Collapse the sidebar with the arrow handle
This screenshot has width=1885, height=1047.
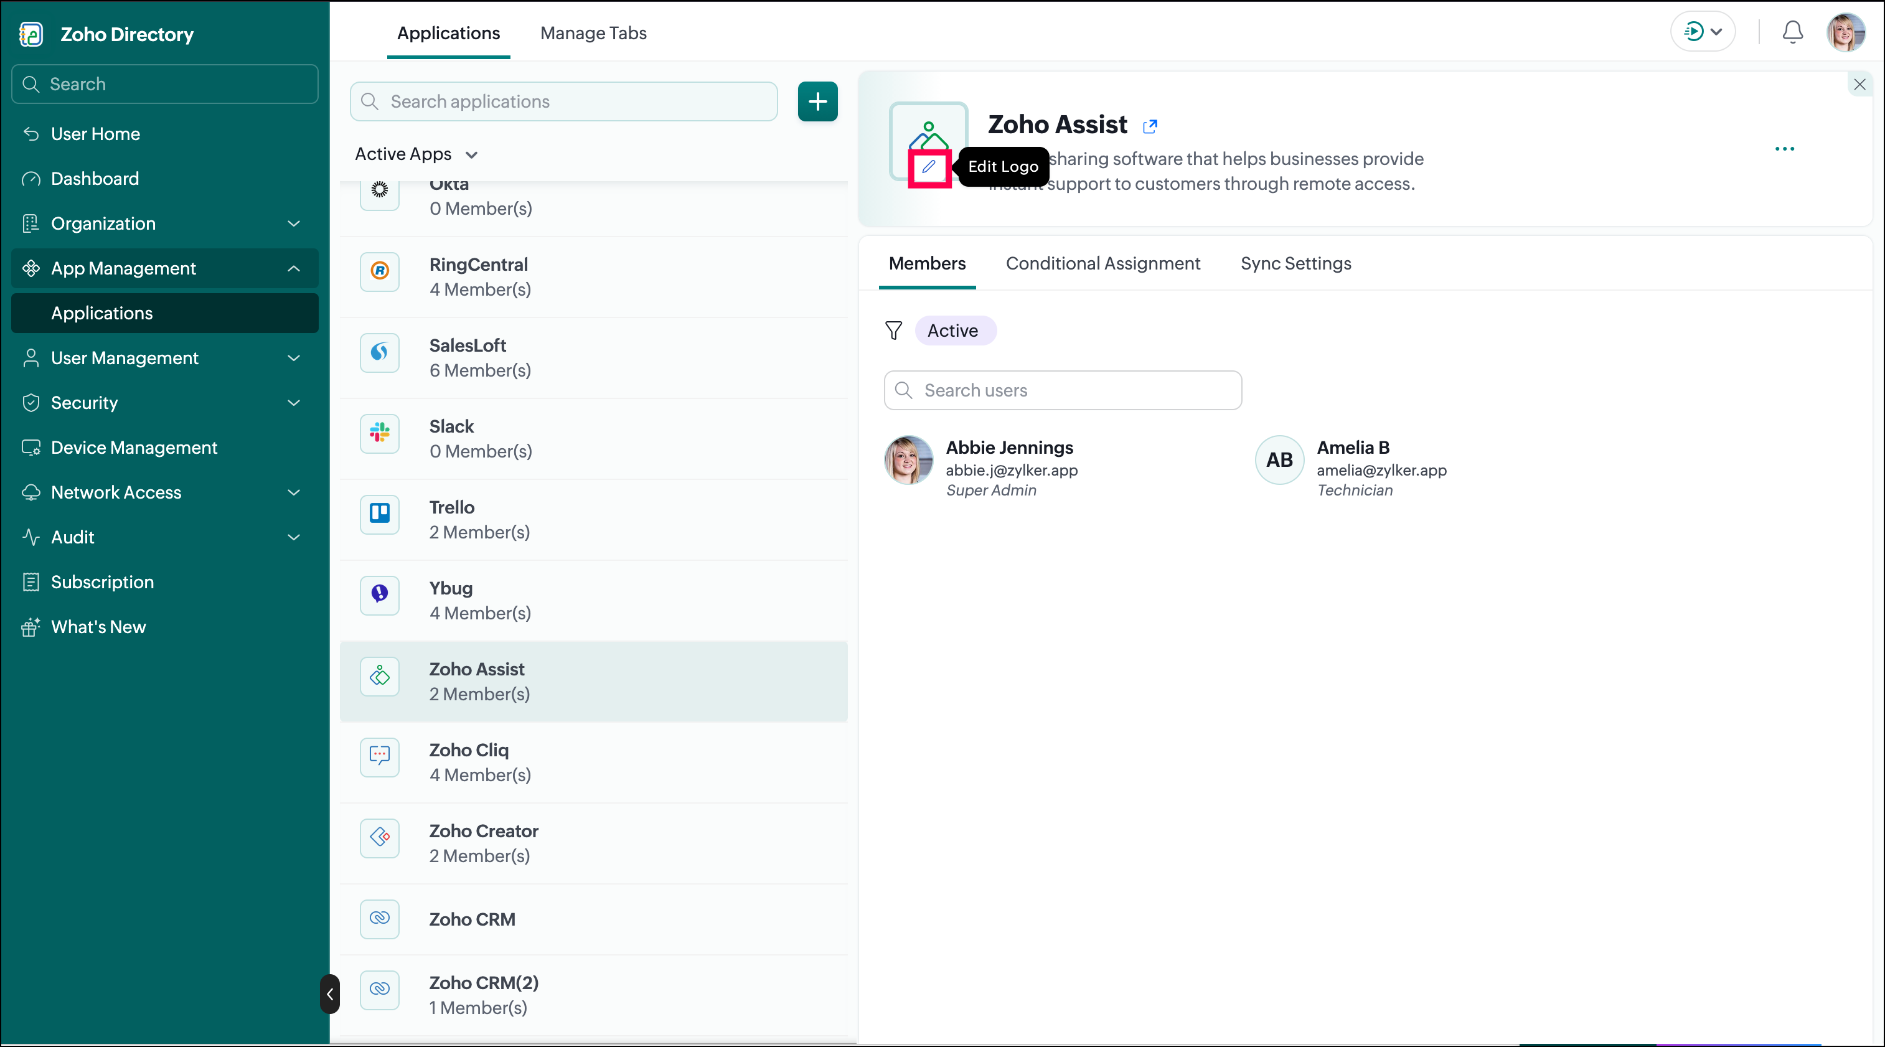(329, 993)
